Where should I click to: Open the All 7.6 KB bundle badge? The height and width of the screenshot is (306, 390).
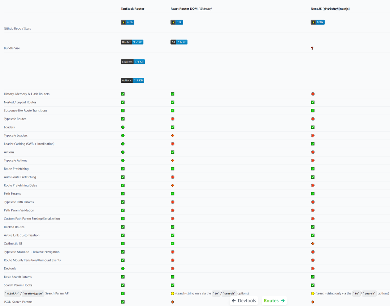(x=179, y=42)
